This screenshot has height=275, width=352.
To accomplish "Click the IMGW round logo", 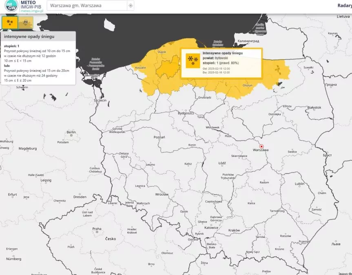I will (9, 6).
